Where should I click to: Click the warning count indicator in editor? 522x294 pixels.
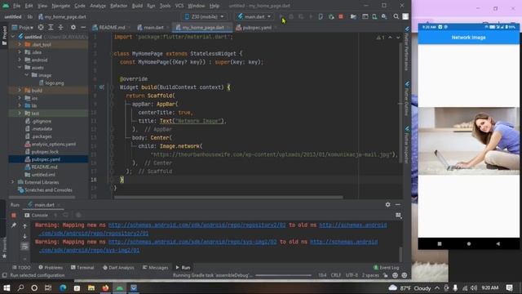pos(381,38)
